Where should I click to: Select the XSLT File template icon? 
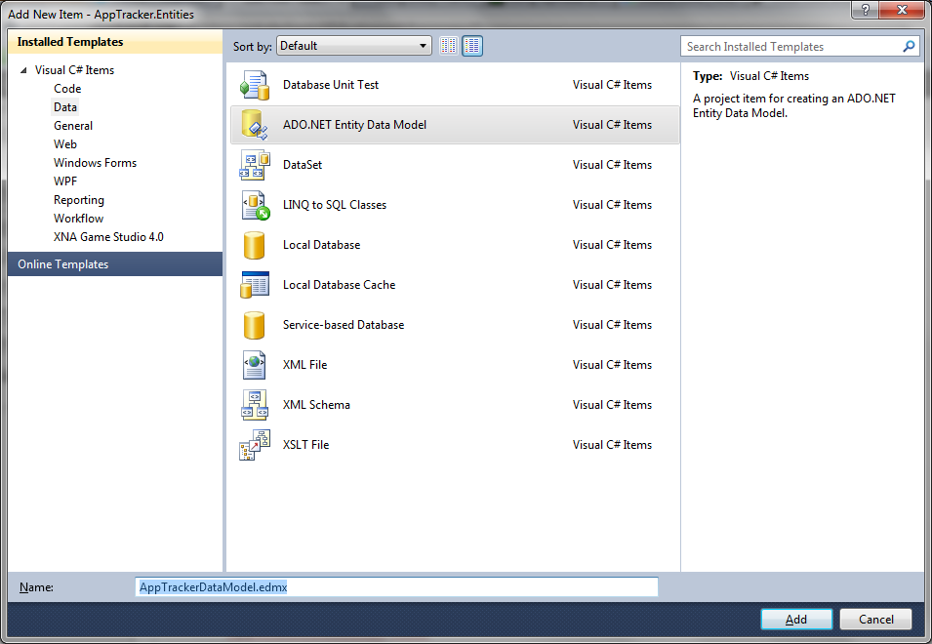[255, 445]
